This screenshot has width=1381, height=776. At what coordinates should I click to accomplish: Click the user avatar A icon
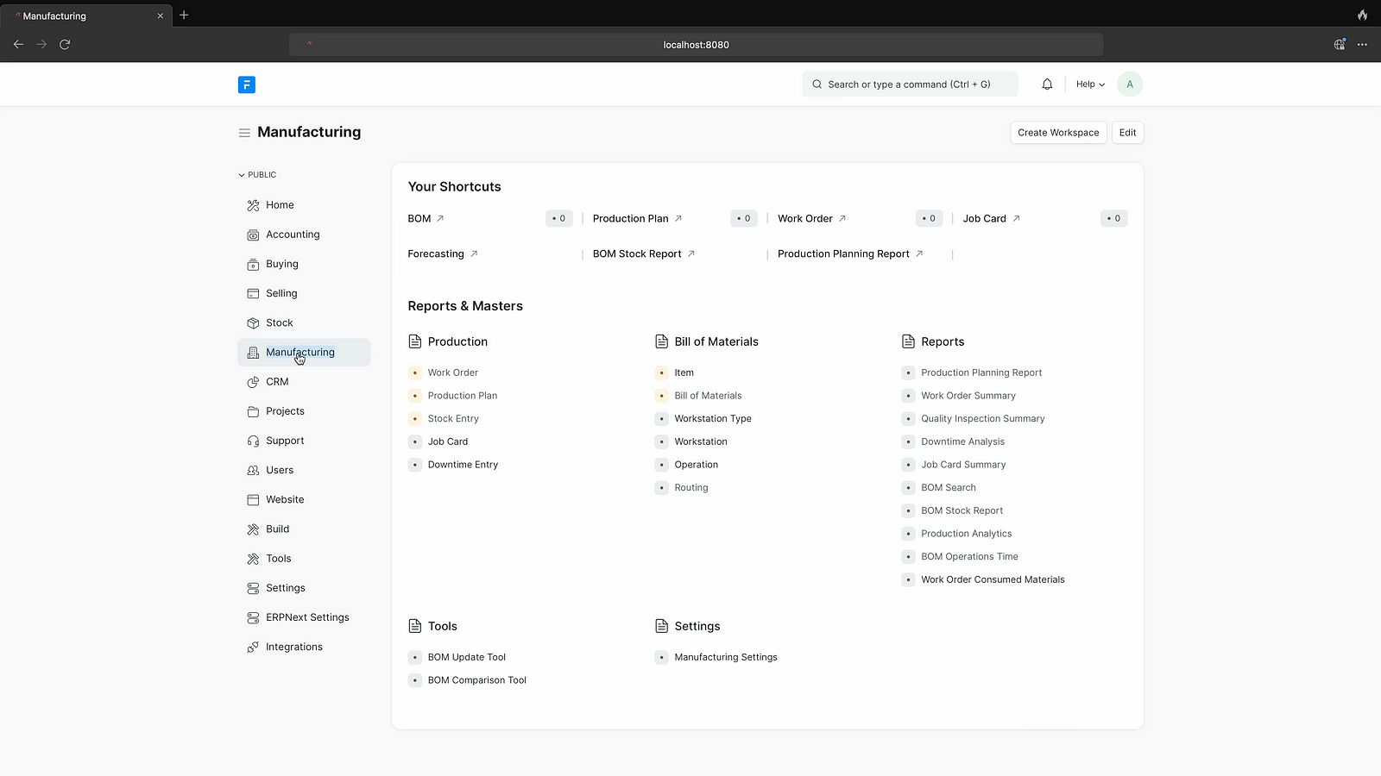coord(1129,84)
